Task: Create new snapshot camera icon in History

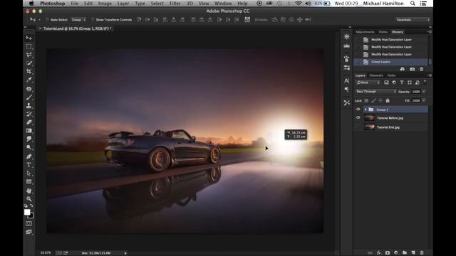Action: (412, 70)
